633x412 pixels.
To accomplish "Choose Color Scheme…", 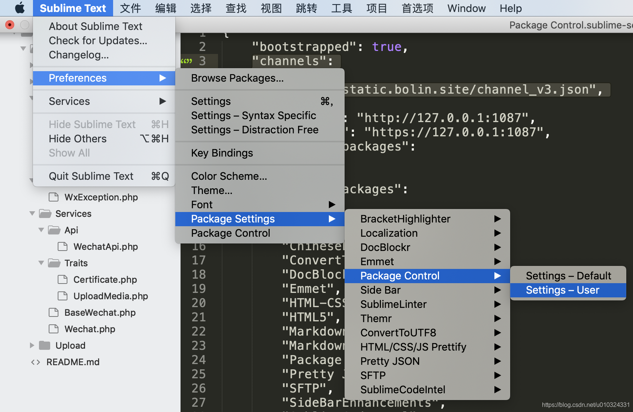I will point(260,176).
